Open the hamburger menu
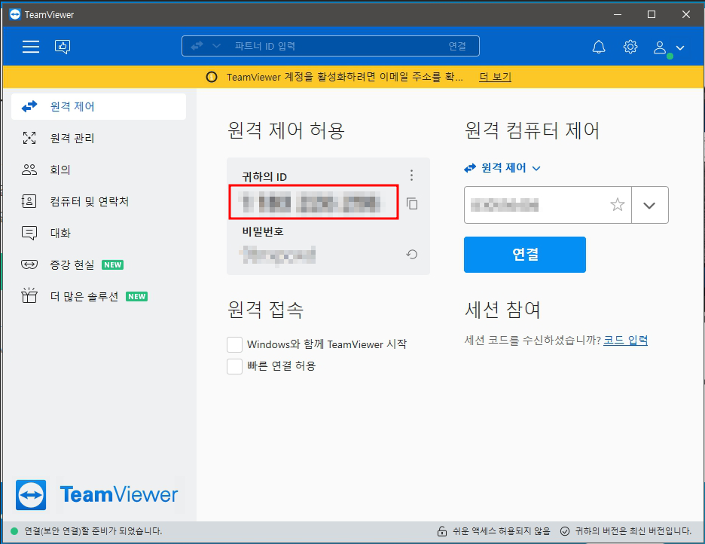Viewport: 705px width, 544px height. click(x=31, y=46)
